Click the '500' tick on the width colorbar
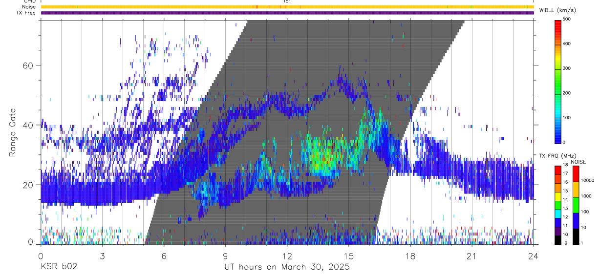This screenshot has height=277, width=600. click(x=567, y=20)
